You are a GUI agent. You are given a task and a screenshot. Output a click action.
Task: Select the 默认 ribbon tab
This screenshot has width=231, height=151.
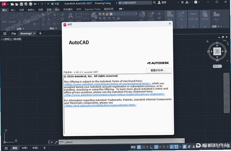click(5, 10)
